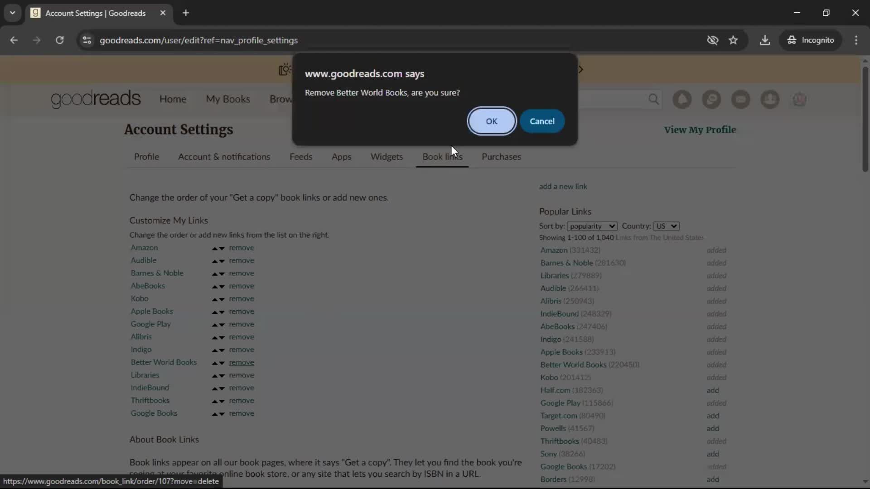Screen dimensions: 870x489
Task: Remove the IndieBound link
Action: pos(242,388)
